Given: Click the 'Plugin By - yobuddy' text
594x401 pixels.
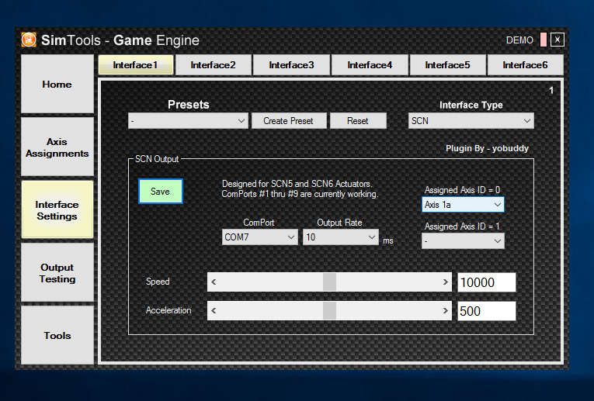Looking at the screenshot, I should [x=487, y=148].
